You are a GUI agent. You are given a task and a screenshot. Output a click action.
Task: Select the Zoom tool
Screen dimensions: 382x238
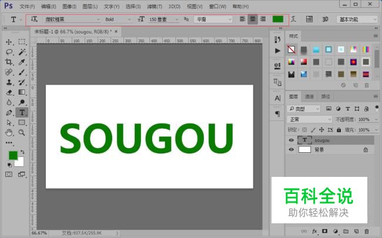coord(22,133)
